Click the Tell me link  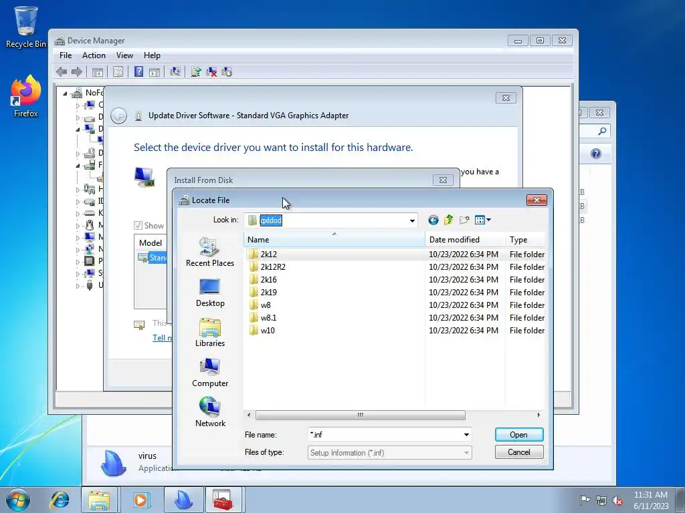coord(162,337)
